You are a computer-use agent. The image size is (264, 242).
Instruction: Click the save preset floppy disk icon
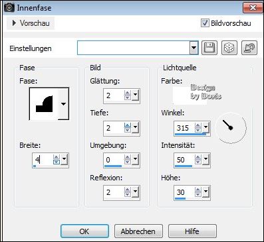[209, 48]
